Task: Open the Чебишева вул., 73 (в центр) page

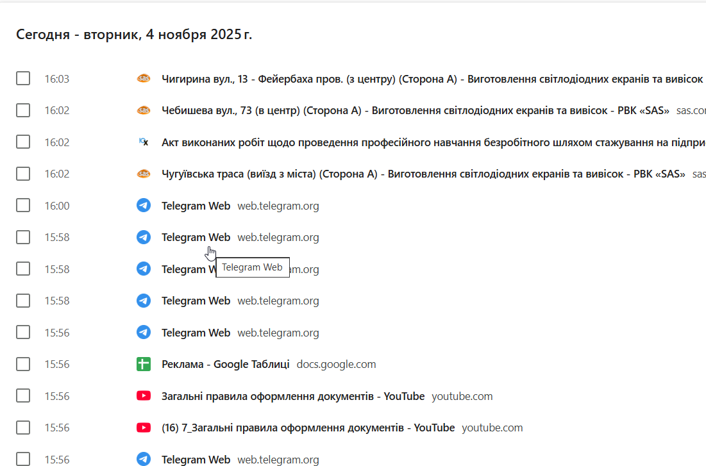Action: coord(415,110)
